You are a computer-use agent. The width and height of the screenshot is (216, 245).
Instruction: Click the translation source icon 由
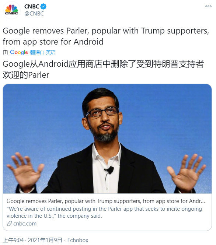tap(5, 52)
